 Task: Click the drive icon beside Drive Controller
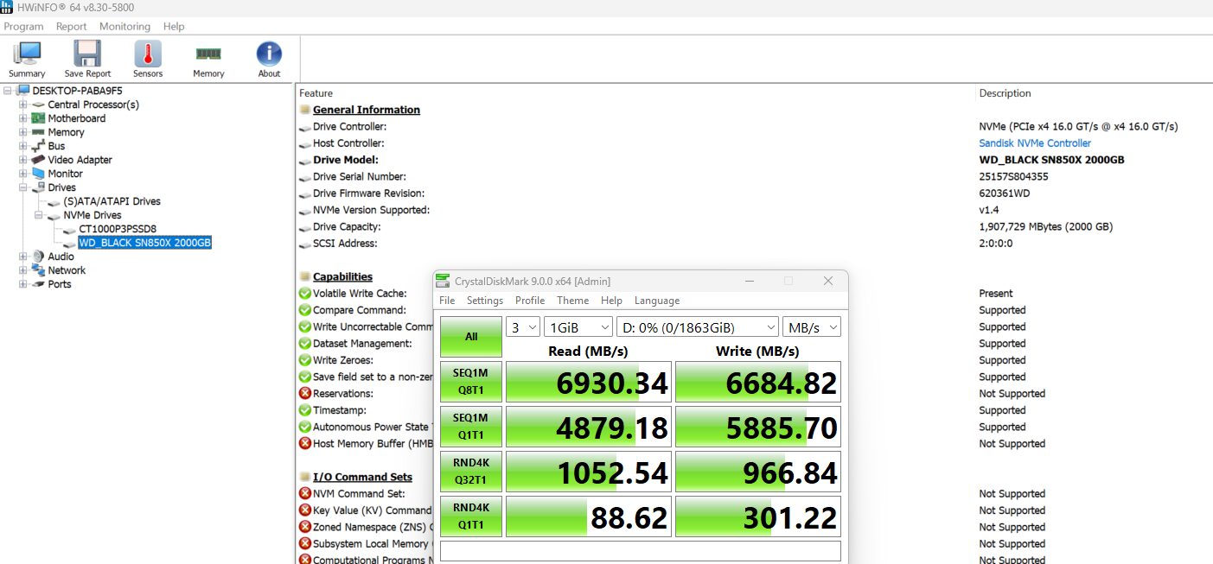304,127
